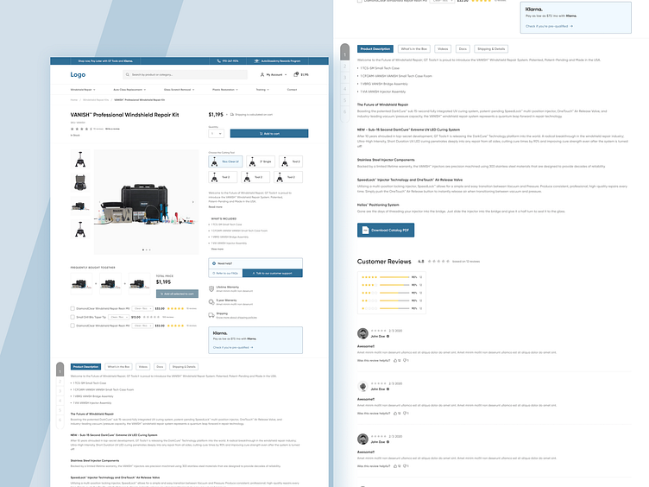Click thumbs-up on the first John Doe review
The image size is (649, 487).
395,361
